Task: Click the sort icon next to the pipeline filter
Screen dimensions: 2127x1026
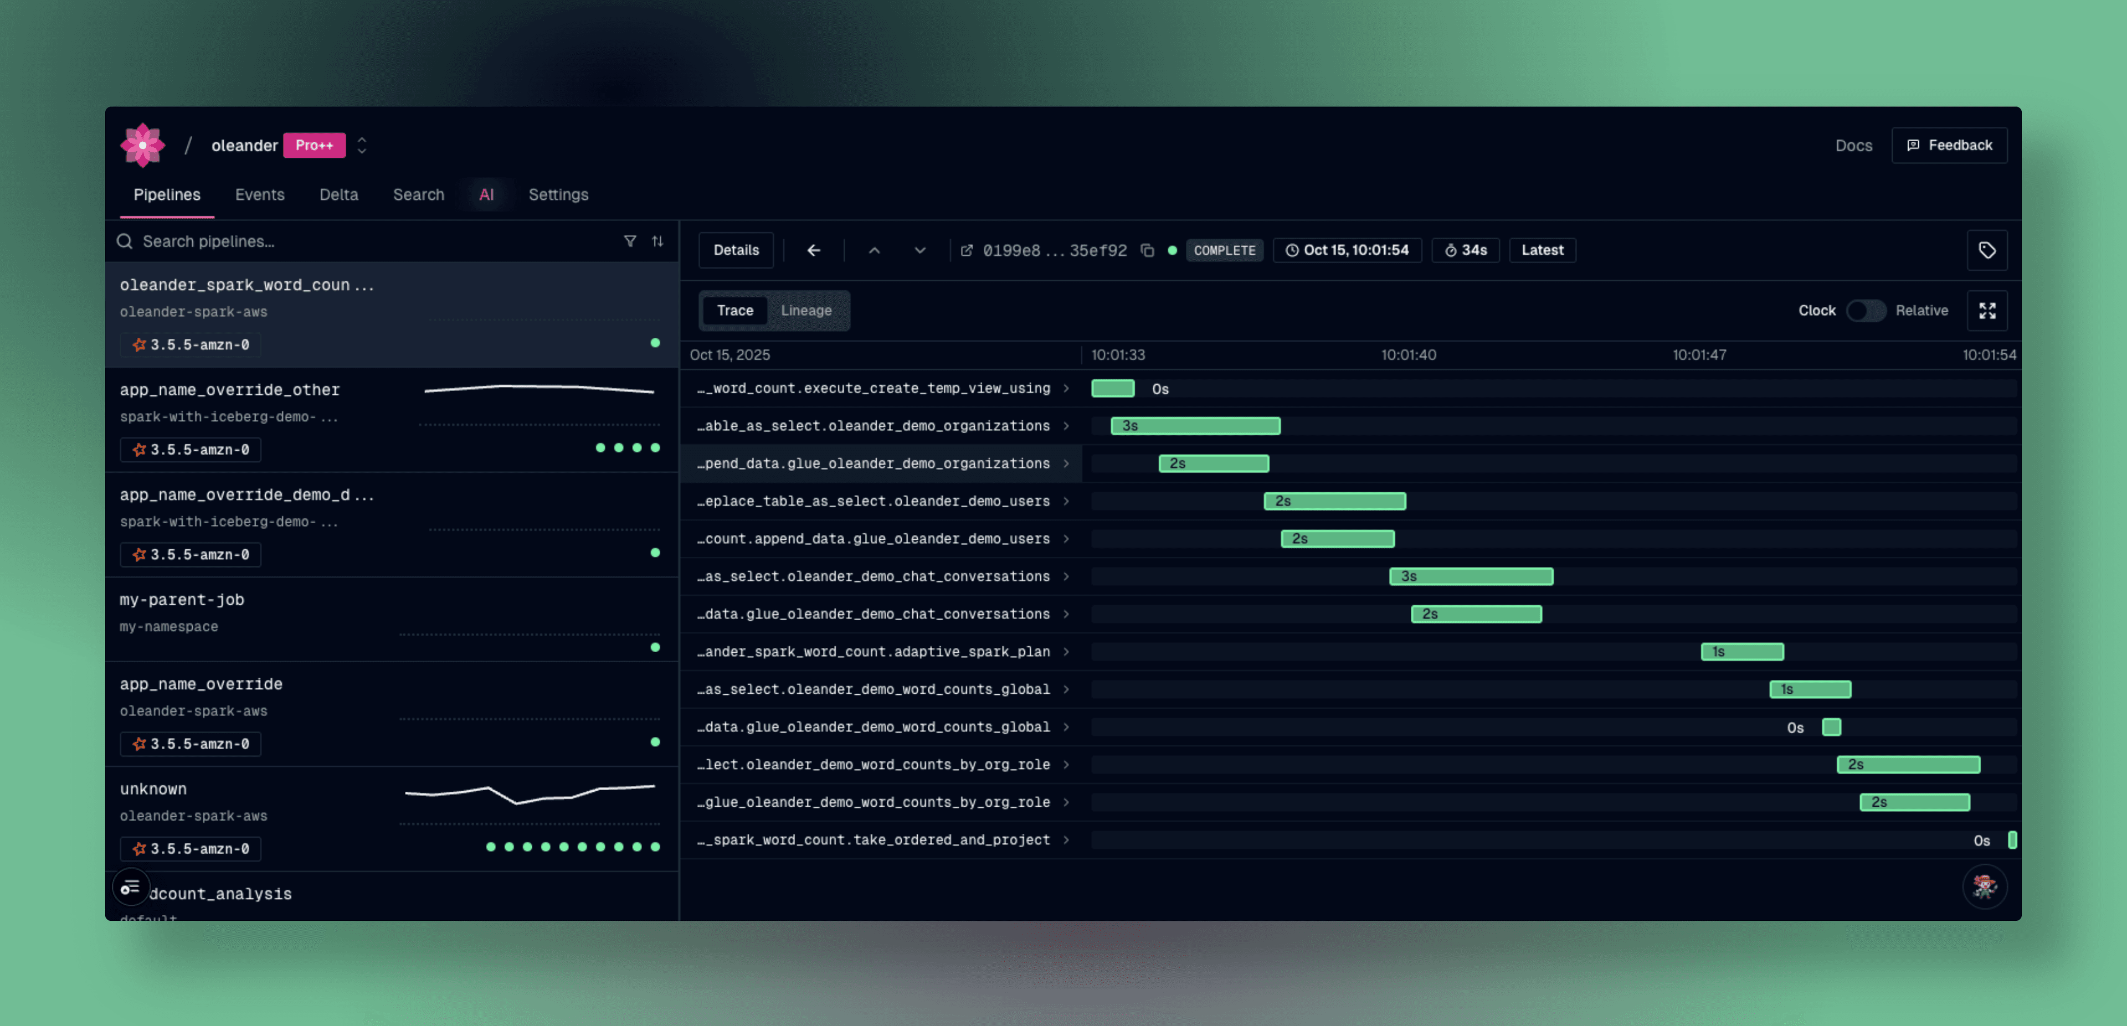Action: [x=657, y=241]
